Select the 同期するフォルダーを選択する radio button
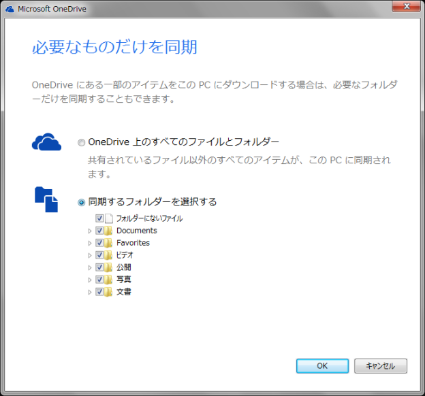Viewport: 425px width, 396px height. coord(81,202)
